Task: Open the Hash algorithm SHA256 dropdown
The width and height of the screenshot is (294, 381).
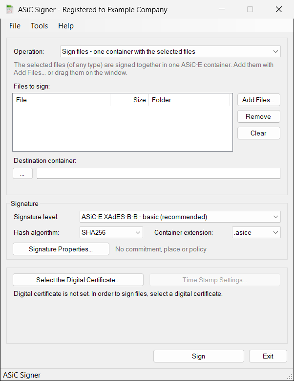Action: (111, 232)
